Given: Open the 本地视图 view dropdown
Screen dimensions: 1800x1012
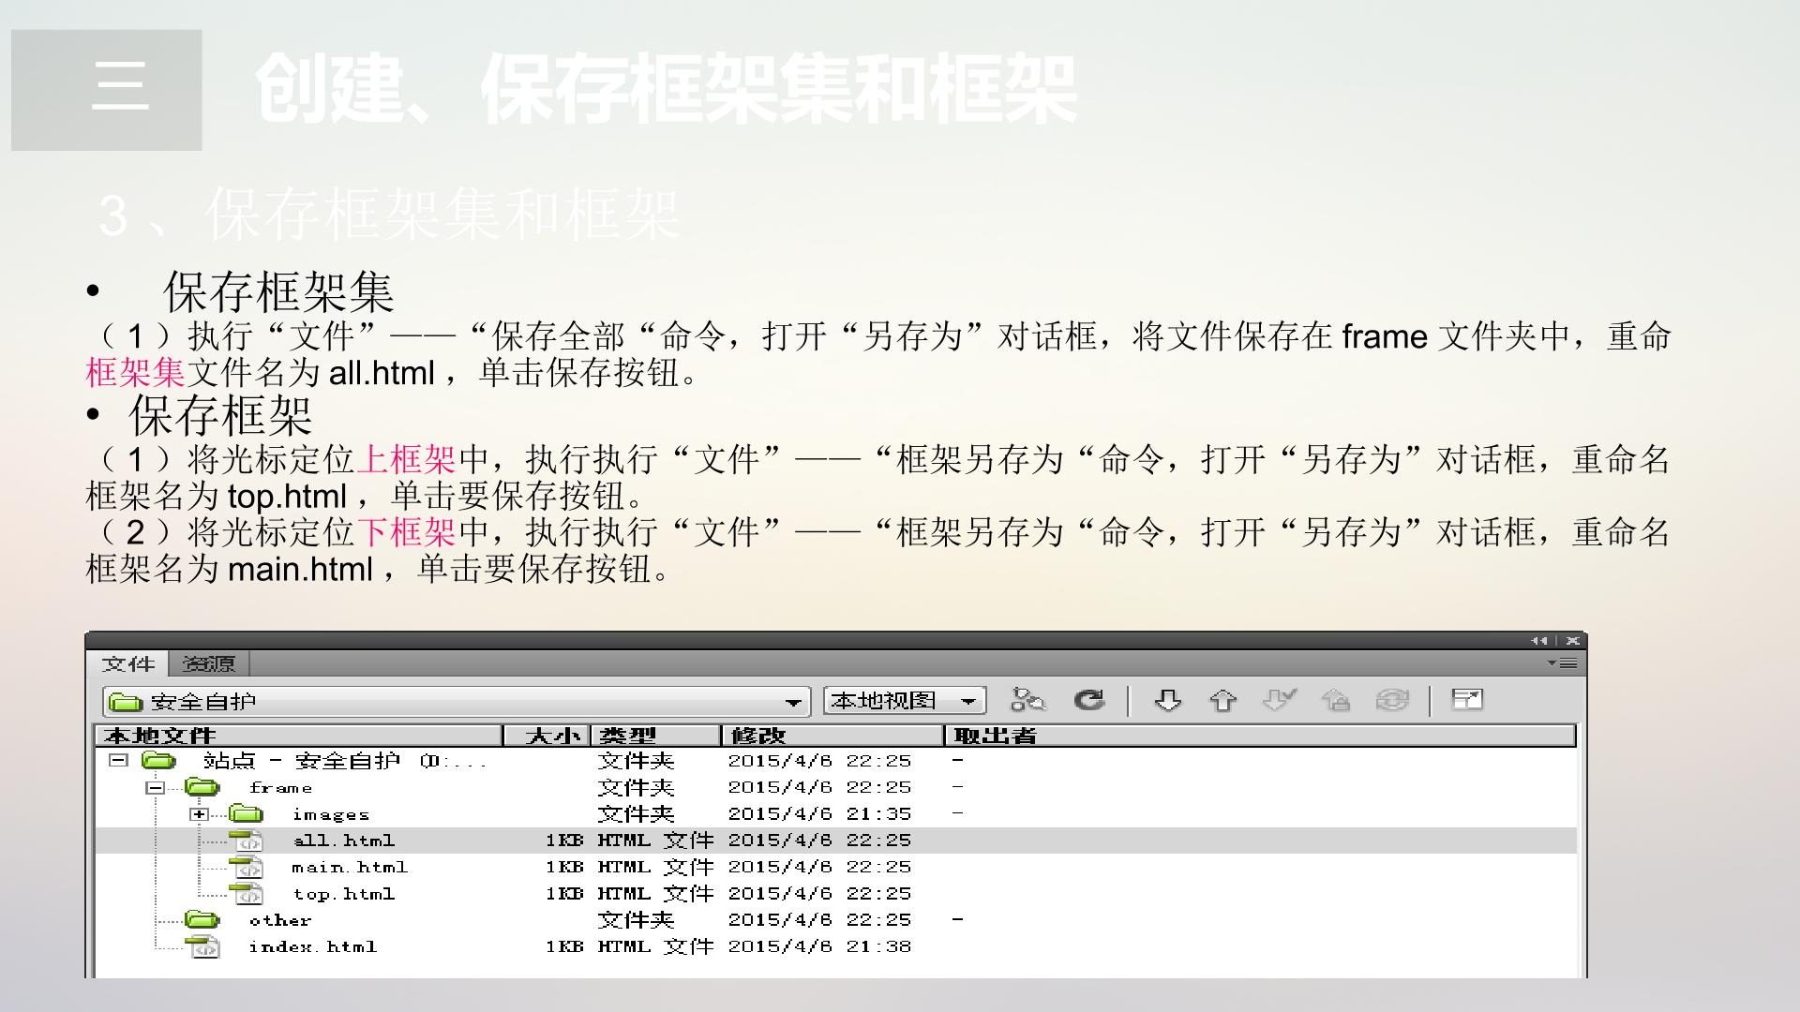Looking at the screenshot, I should (x=905, y=700).
